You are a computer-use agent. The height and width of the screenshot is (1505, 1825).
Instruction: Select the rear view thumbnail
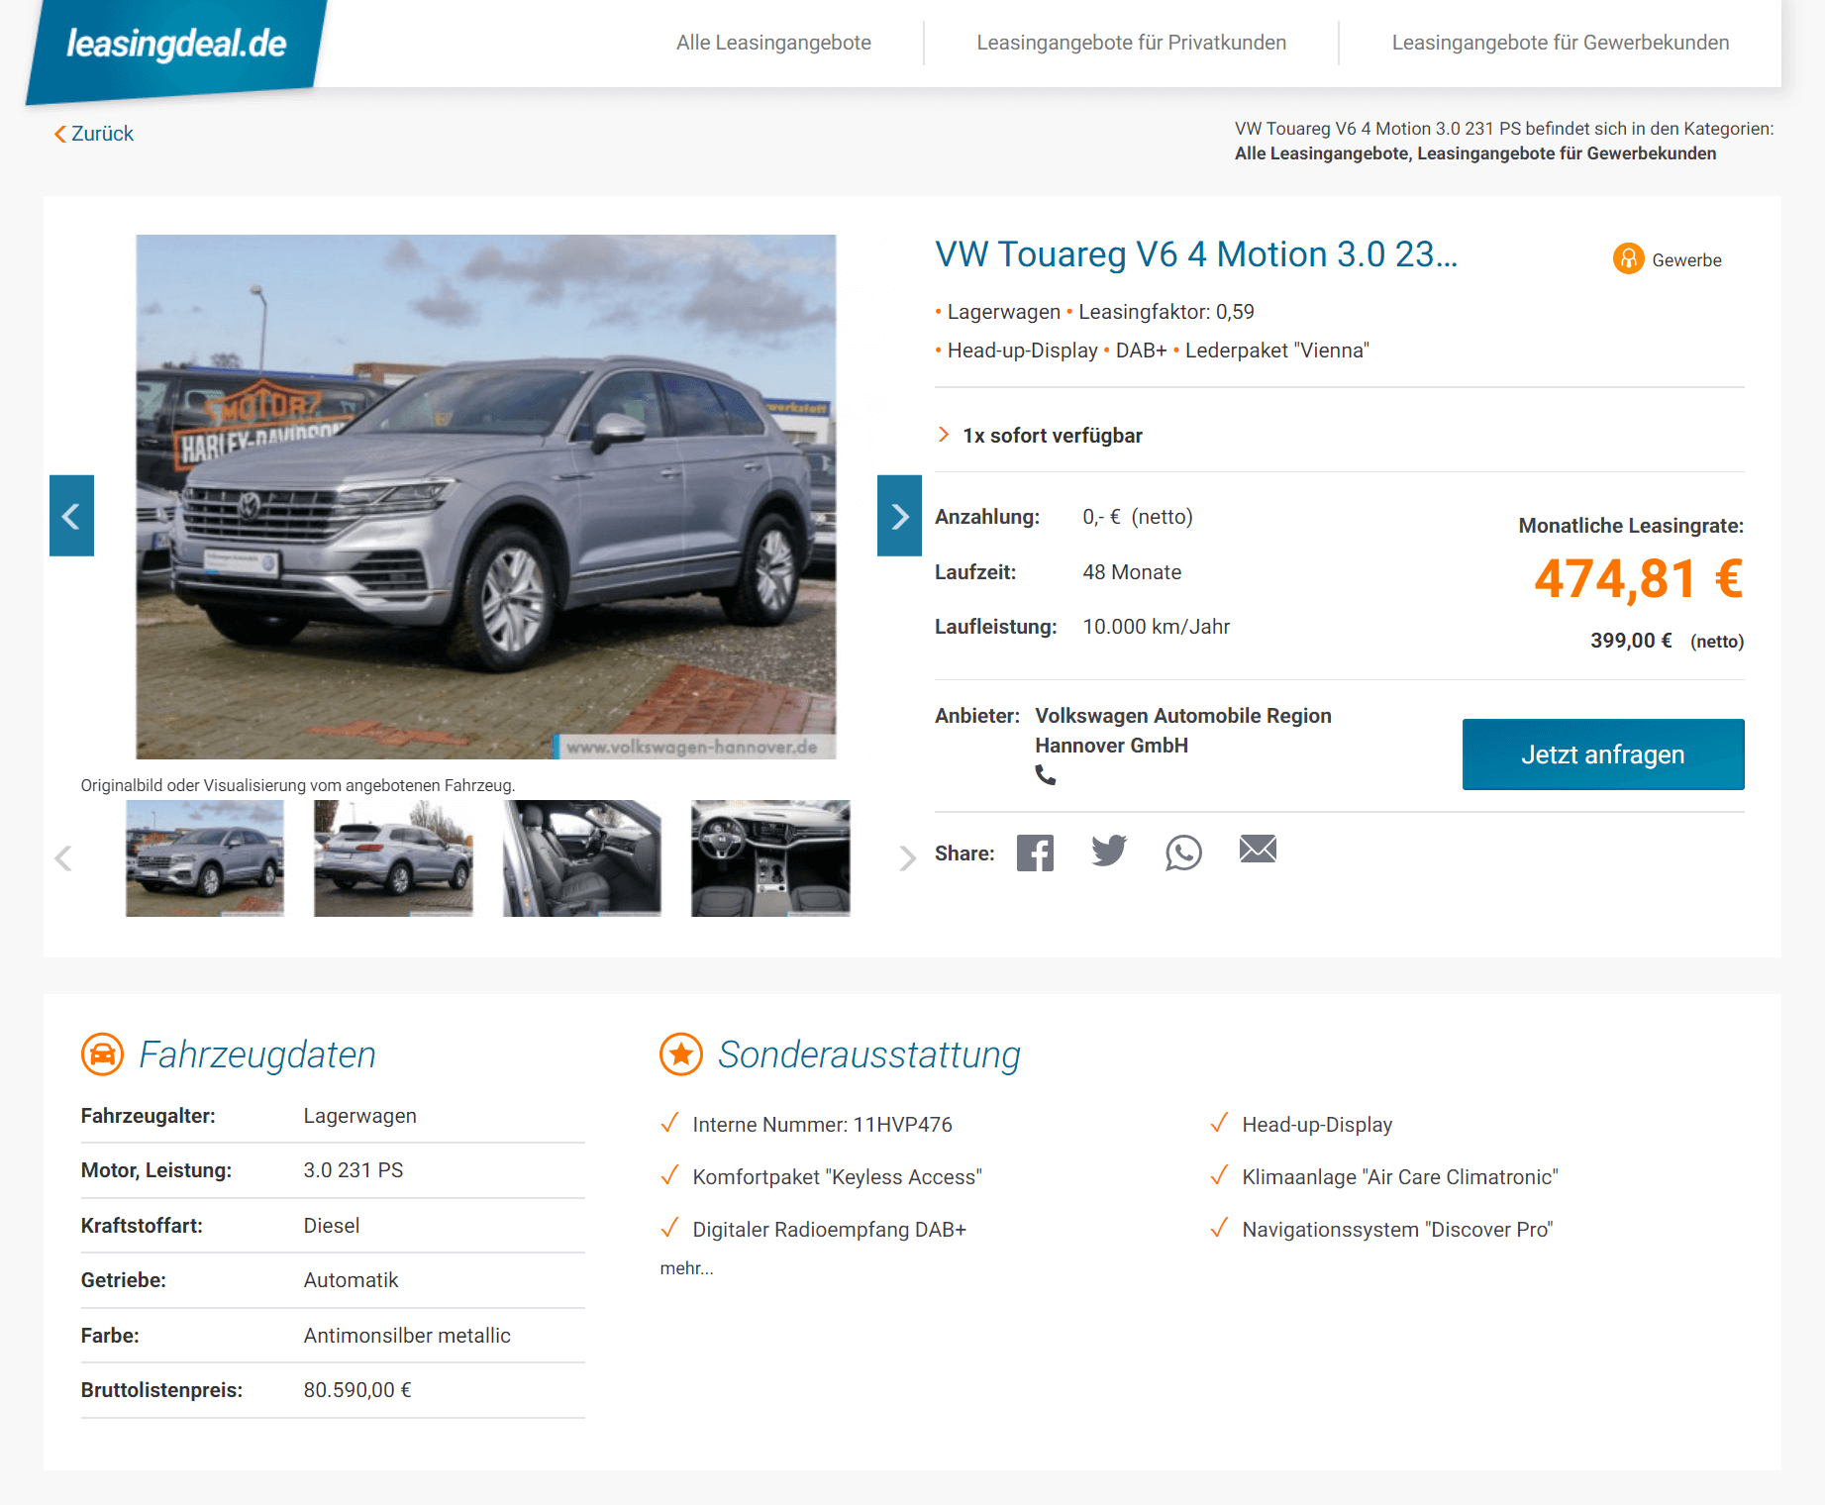393,858
